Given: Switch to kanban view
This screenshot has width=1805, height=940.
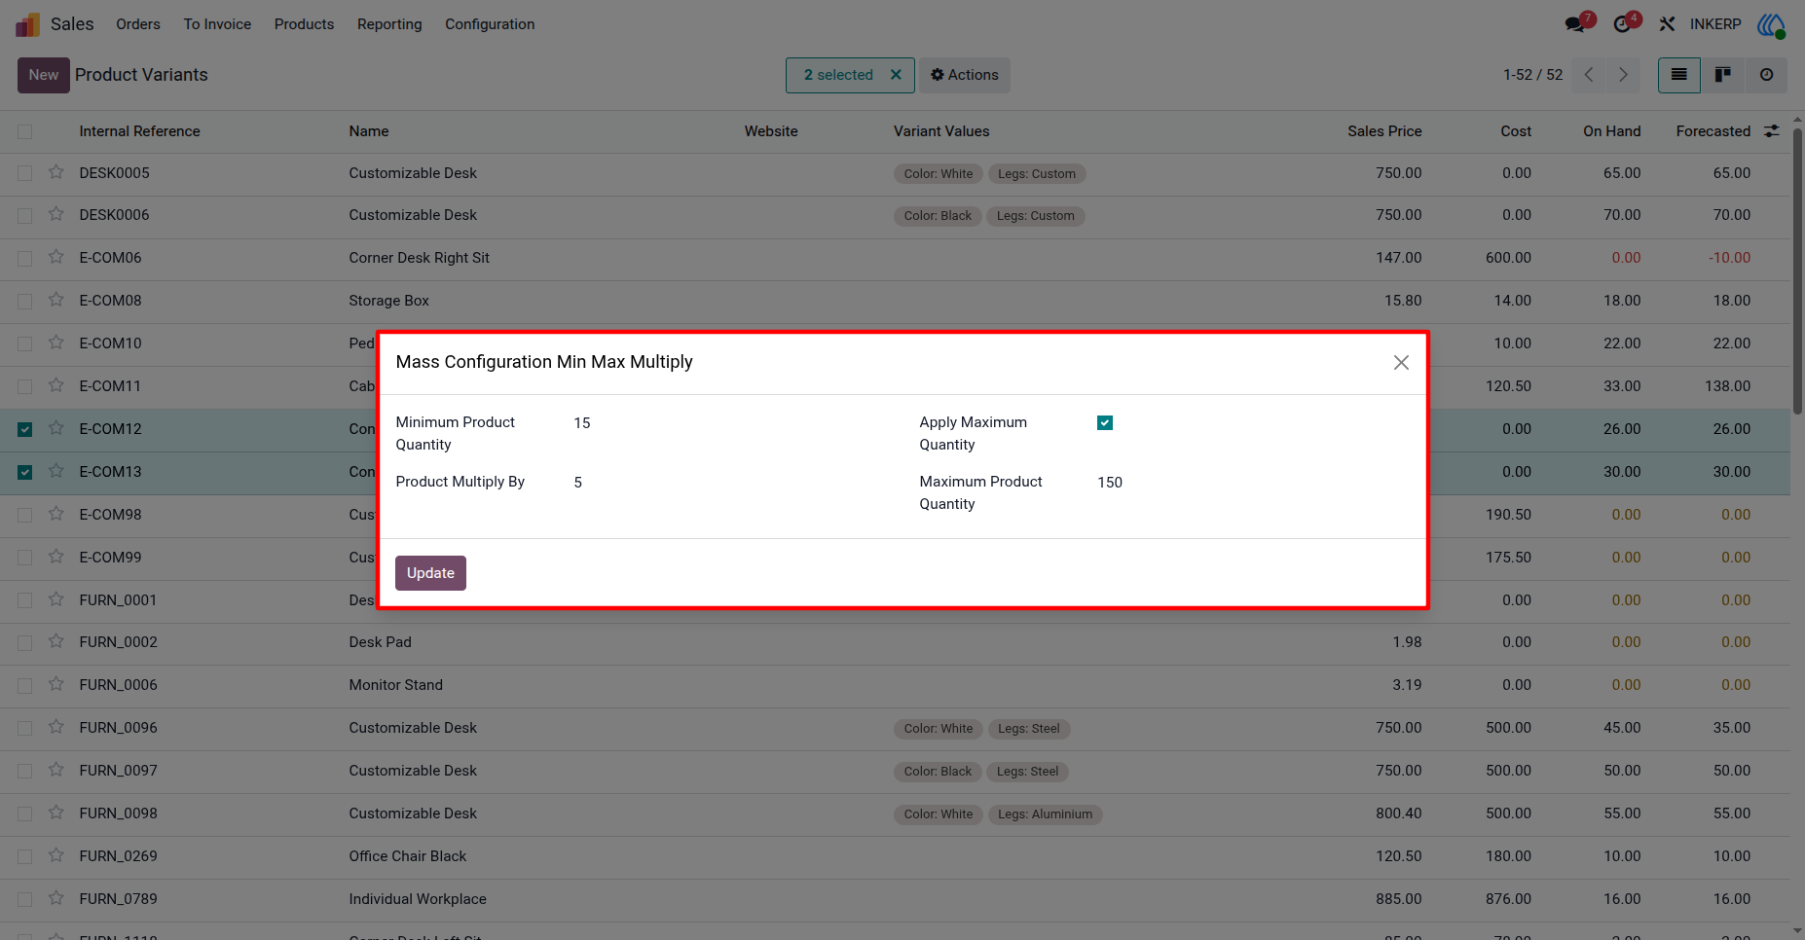Looking at the screenshot, I should (x=1723, y=75).
